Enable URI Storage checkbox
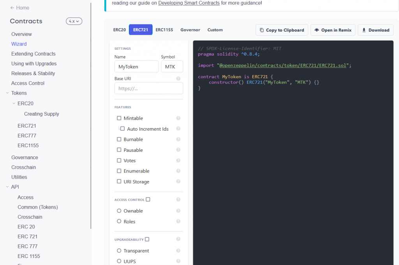The height and width of the screenshot is (265, 399). point(119,181)
